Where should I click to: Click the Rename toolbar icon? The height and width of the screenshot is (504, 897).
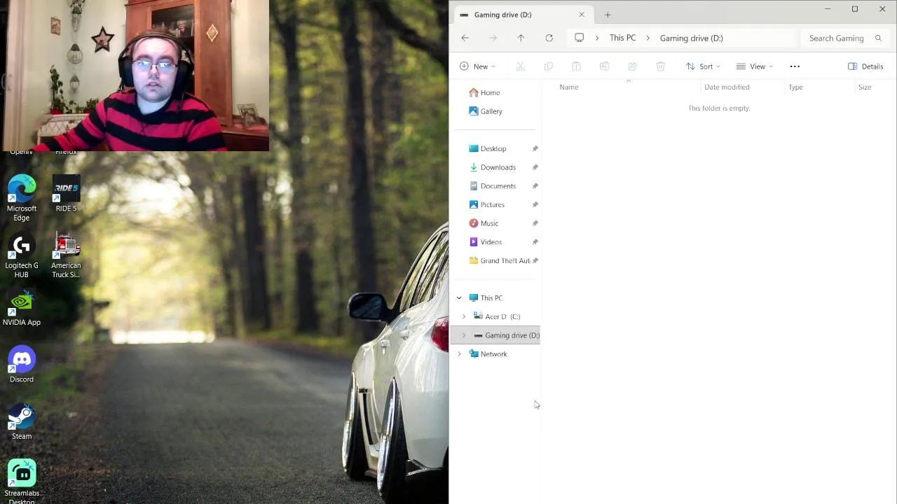point(604,66)
